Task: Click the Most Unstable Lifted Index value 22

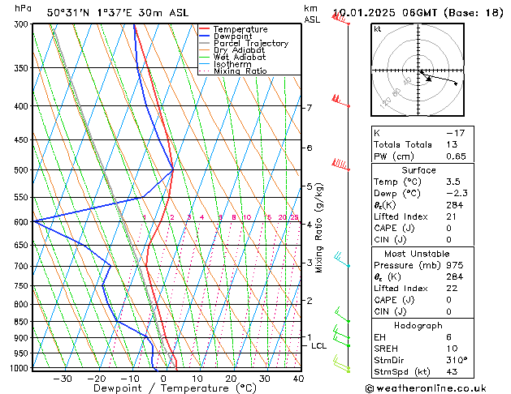Action: tap(452, 288)
